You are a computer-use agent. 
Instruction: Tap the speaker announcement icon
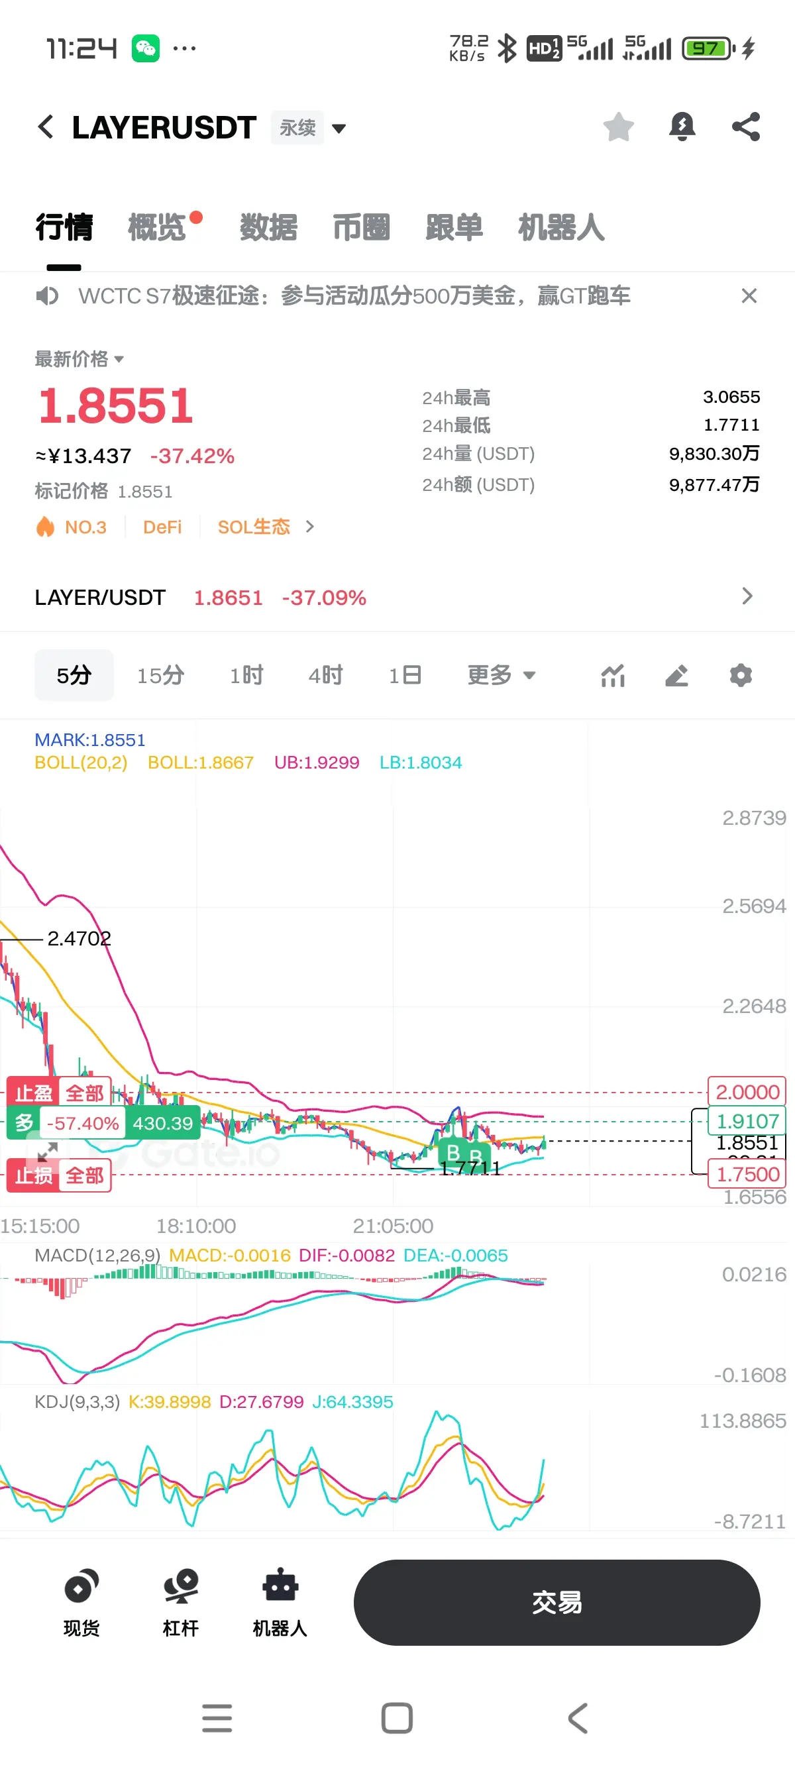(x=48, y=296)
